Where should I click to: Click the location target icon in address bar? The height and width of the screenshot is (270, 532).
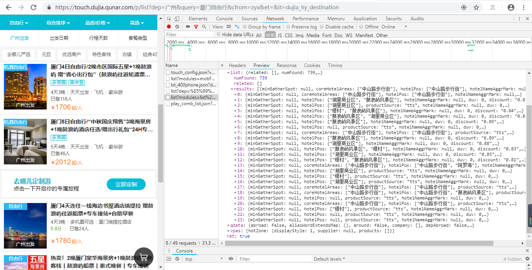click(x=464, y=7)
